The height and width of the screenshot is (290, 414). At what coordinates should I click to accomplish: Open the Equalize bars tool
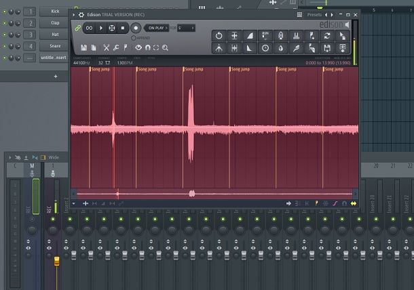[x=296, y=36]
